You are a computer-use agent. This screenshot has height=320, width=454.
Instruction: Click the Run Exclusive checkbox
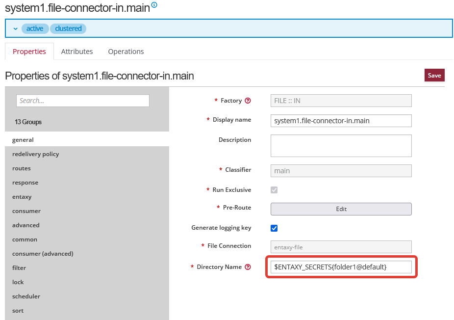point(274,190)
